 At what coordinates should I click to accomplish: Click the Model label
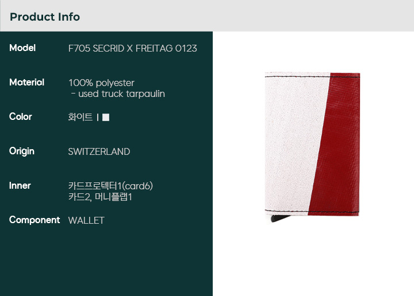coord(22,48)
